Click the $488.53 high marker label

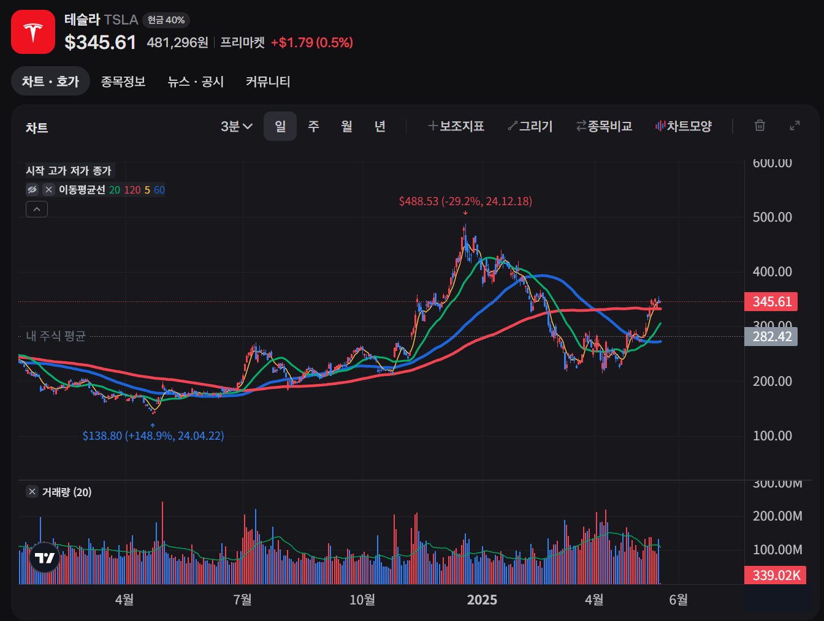465,201
